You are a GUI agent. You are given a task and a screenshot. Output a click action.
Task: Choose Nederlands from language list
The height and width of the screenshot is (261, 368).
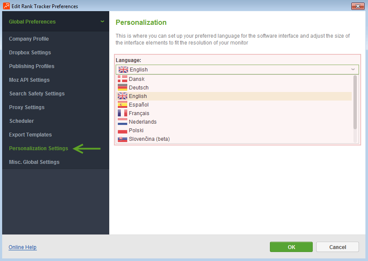click(x=234, y=122)
